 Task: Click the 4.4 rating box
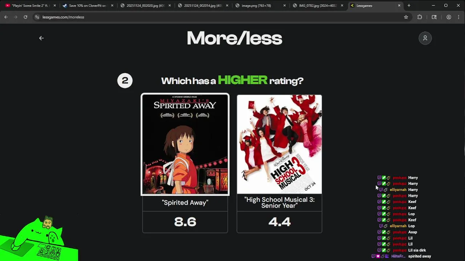[279, 222]
